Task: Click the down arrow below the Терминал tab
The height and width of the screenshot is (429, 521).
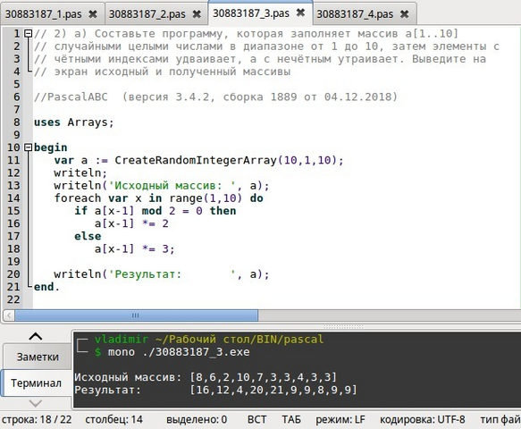Action: [36, 403]
